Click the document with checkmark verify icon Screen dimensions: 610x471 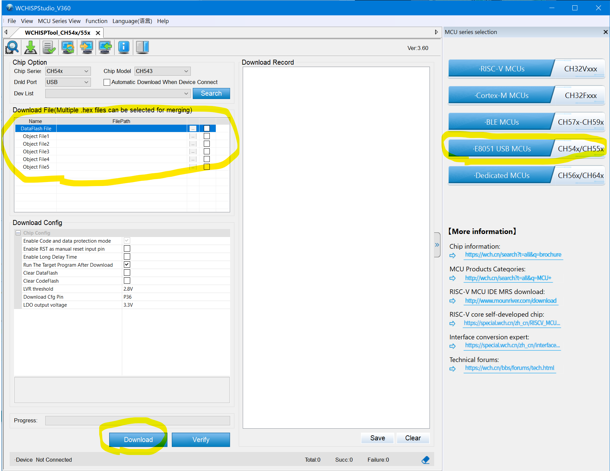pos(49,47)
